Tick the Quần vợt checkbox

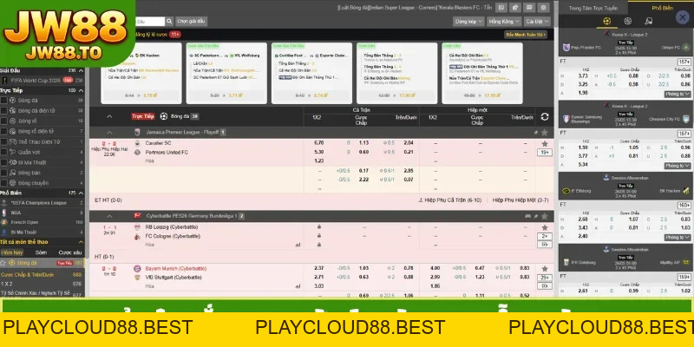click(x=4, y=152)
